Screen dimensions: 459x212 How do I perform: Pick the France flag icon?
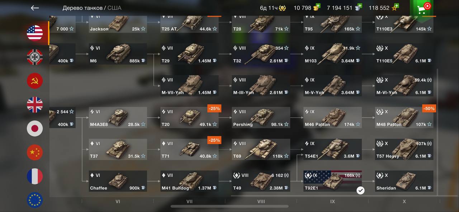[x=35, y=176]
